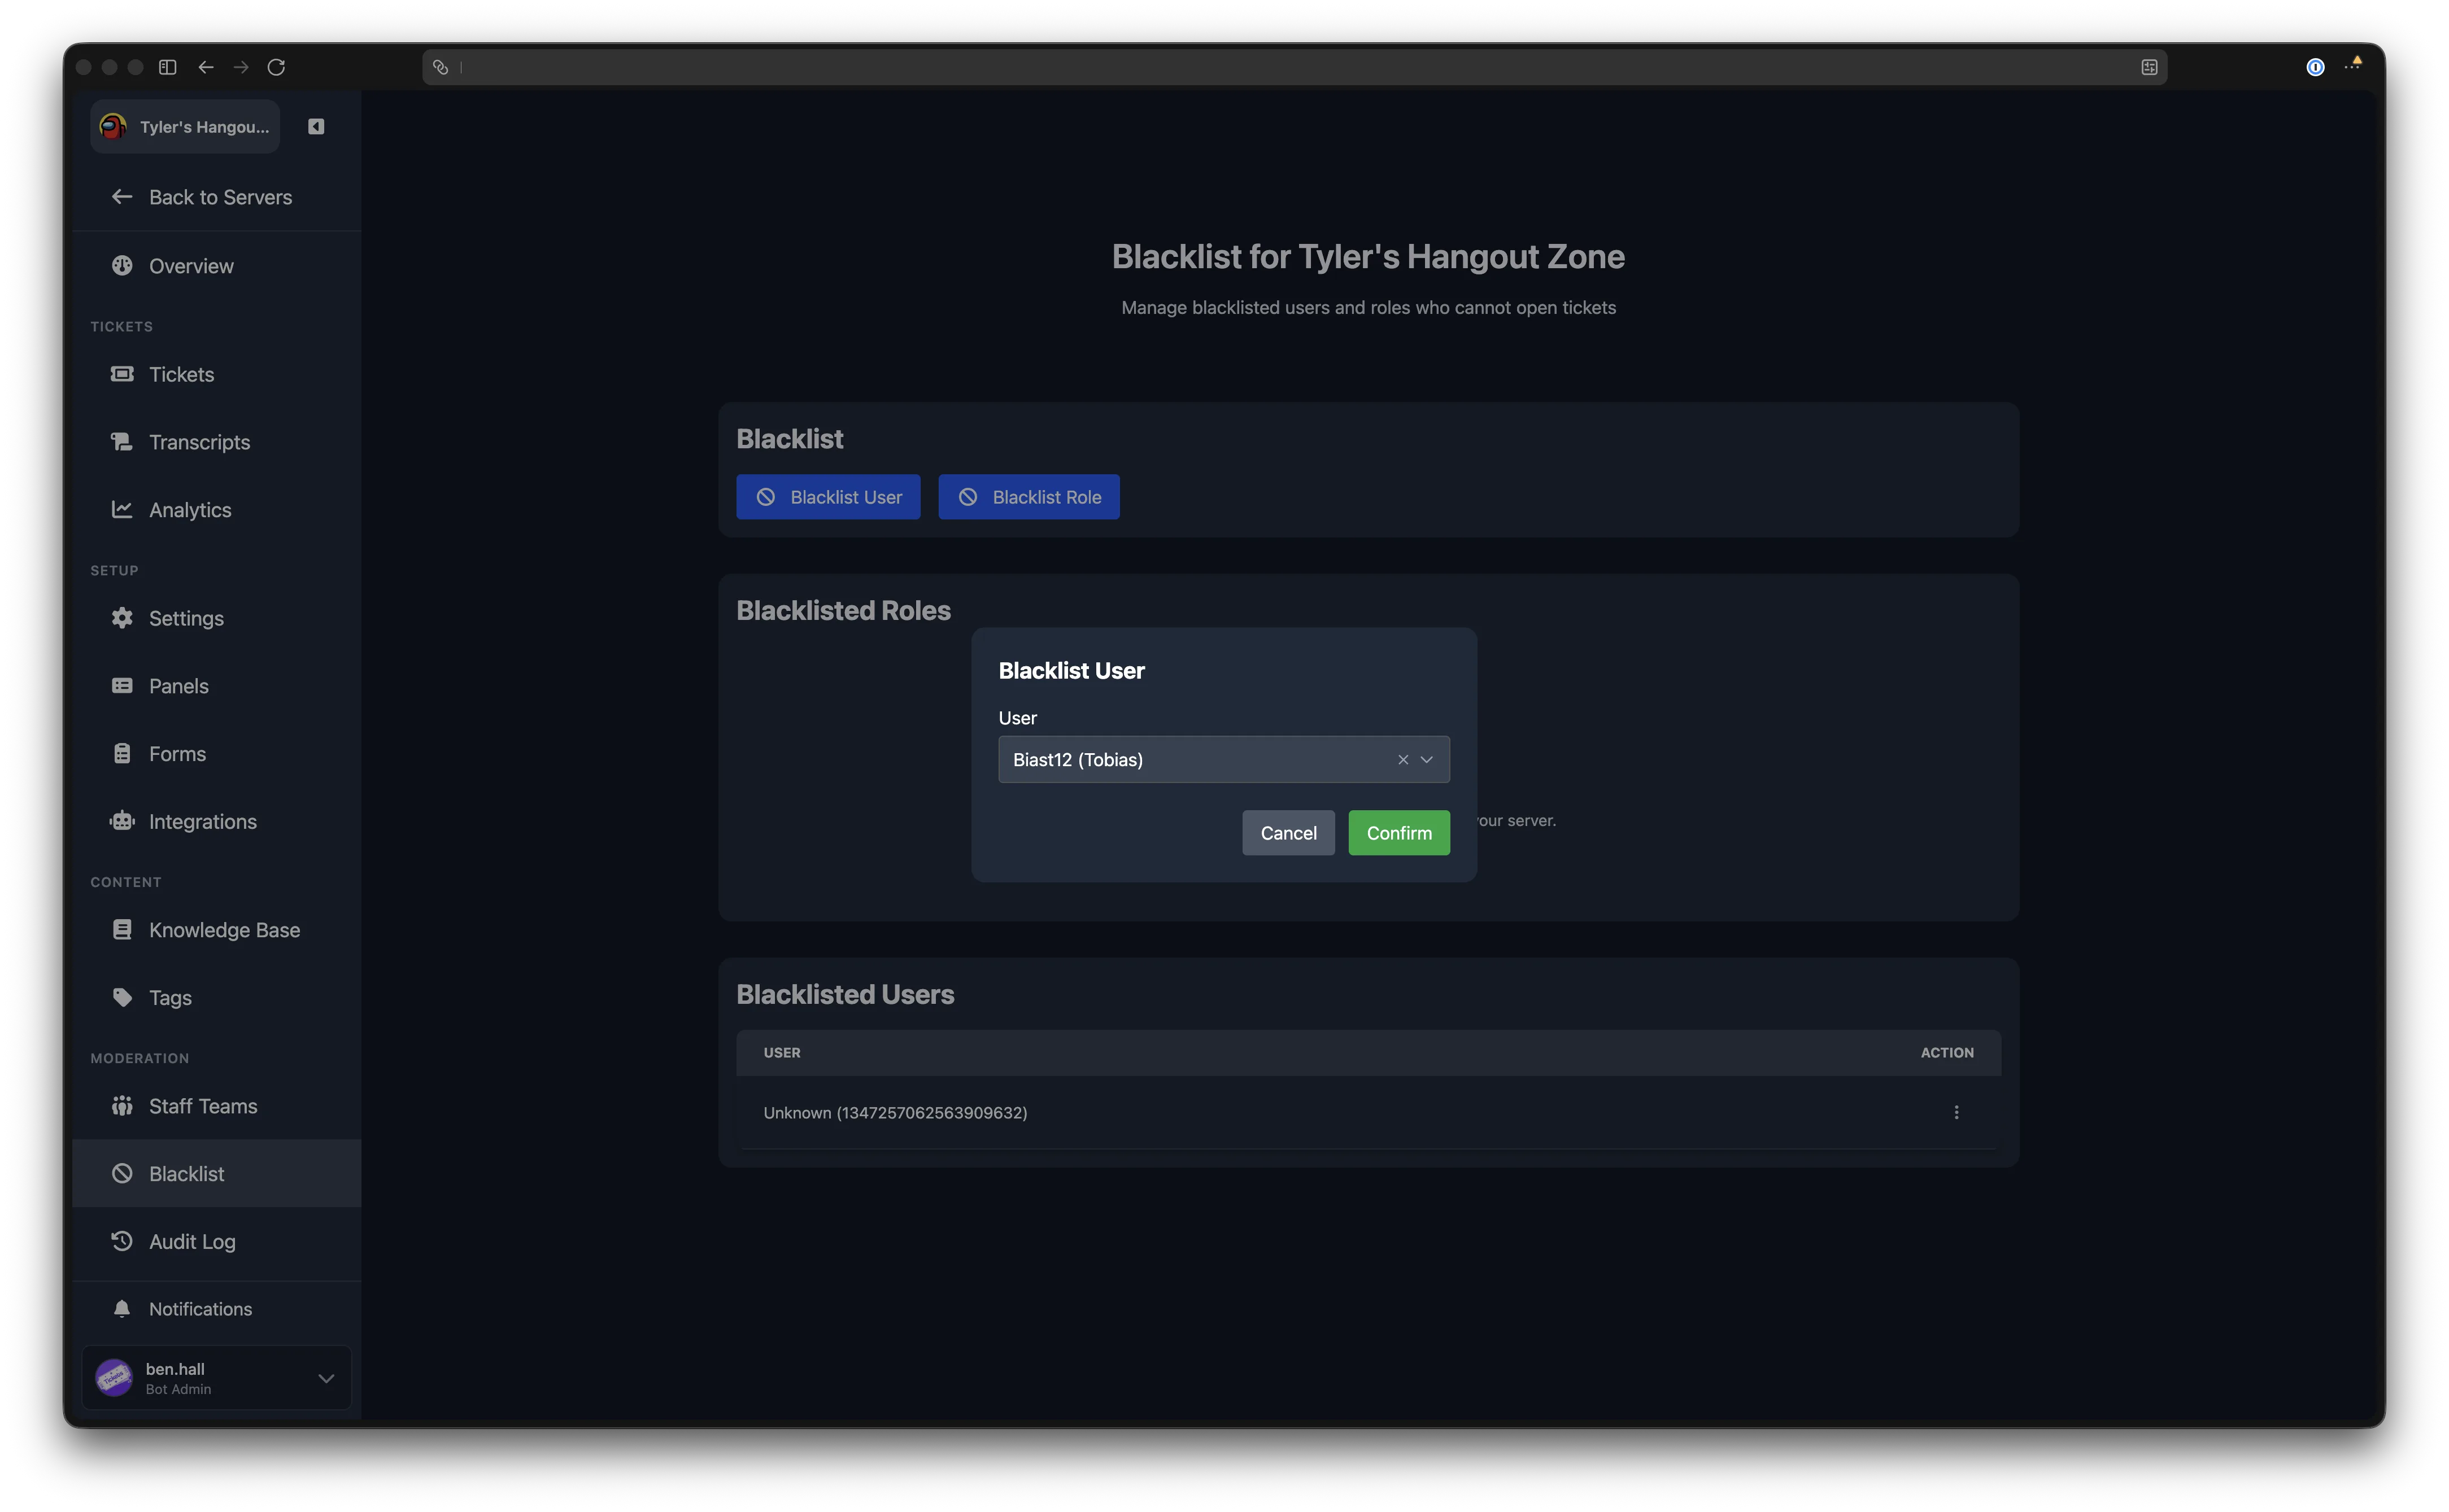Screen dimensions: 2449x1512
Task: Open Notifications
Action: (x=217, y=1309)
